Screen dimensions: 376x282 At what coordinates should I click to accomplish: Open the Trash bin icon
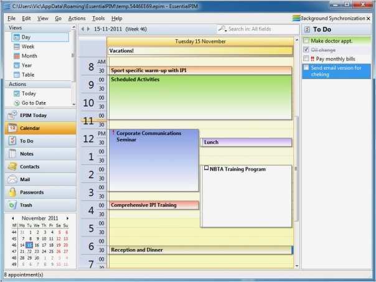tap(12, 205)
